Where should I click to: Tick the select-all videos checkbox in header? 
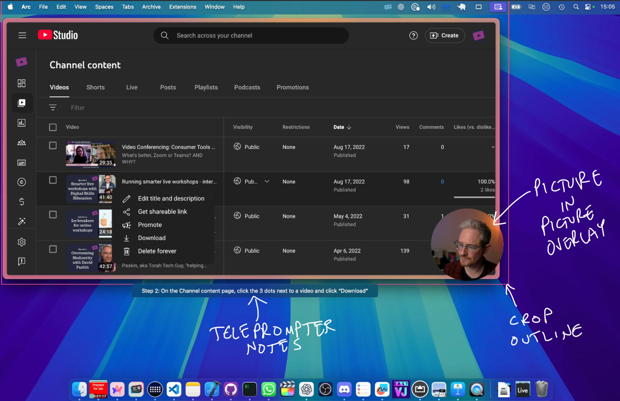tap(53, 127)
